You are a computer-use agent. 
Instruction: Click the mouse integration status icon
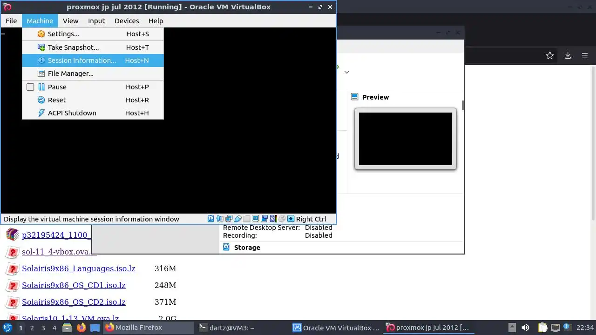282,219
